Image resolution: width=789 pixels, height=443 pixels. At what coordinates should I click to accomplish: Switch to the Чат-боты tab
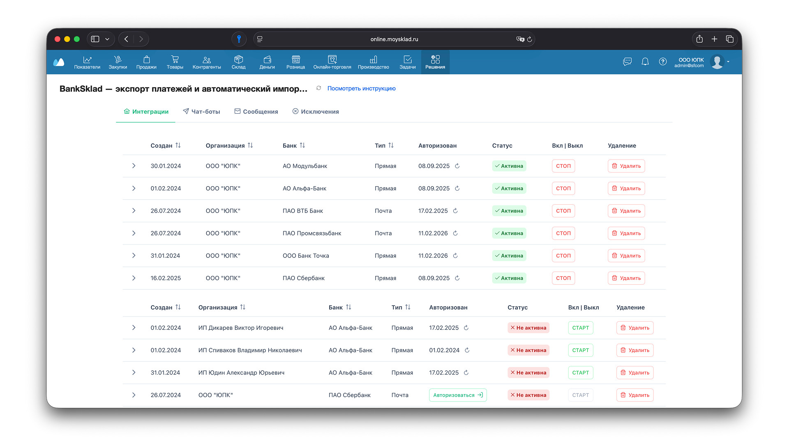tap(201, 112)
